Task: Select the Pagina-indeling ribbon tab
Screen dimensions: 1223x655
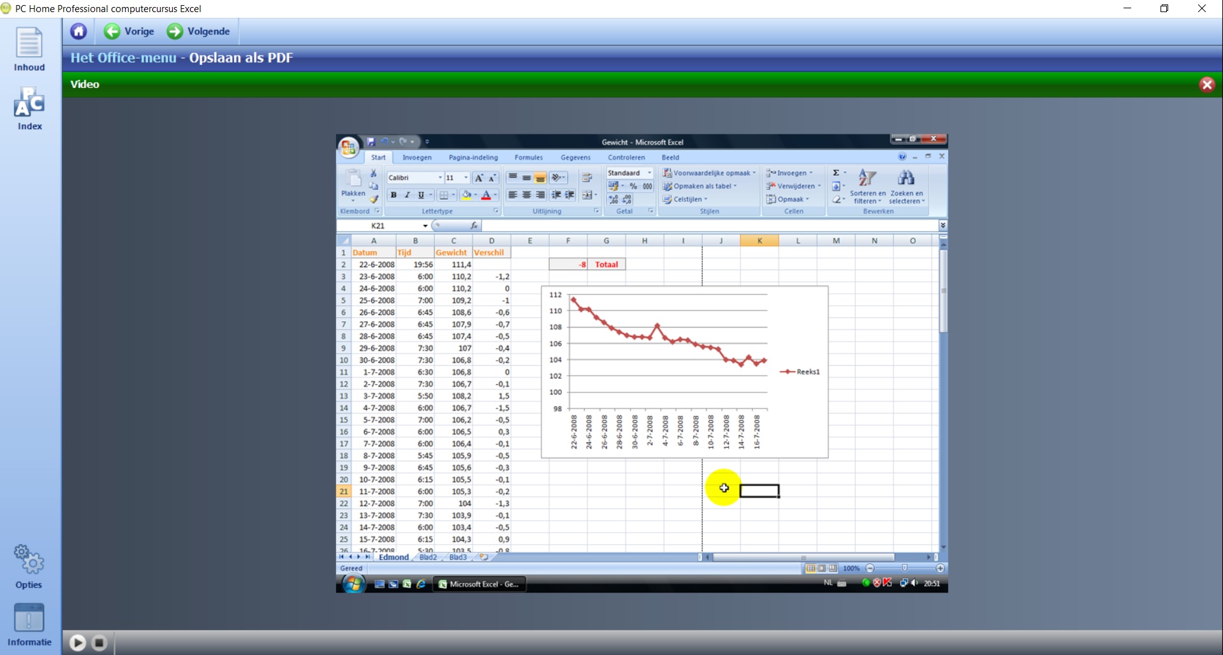Action: click(473, 157)
